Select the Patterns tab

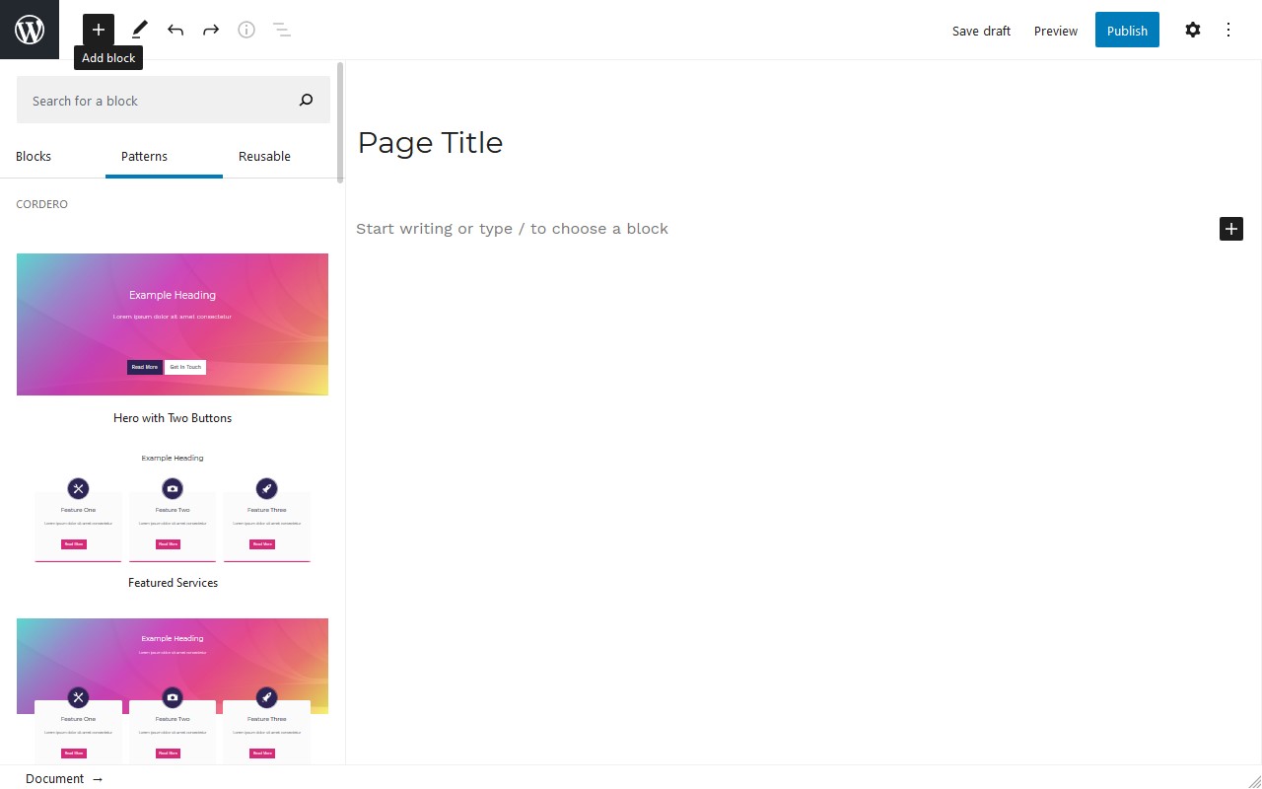click(144, 156)
